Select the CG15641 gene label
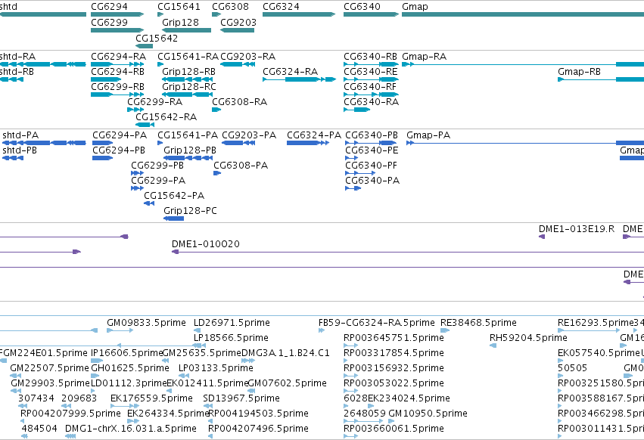 [x=179, y=7]
